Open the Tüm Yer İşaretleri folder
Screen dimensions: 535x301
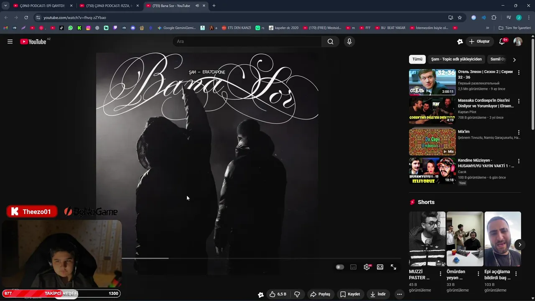coord(515,28)
